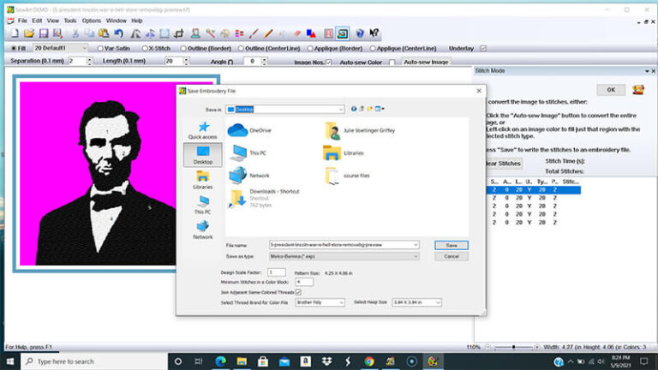The image size is (658, 370).
Task: Click the Separation value spinner arrows
Action: click(x=89, y=62)
